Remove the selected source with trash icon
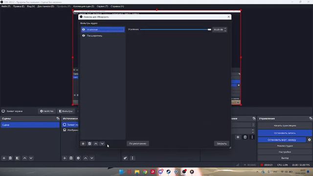Image resolution: width=313 pixels, height=176 pixels. 71,158
